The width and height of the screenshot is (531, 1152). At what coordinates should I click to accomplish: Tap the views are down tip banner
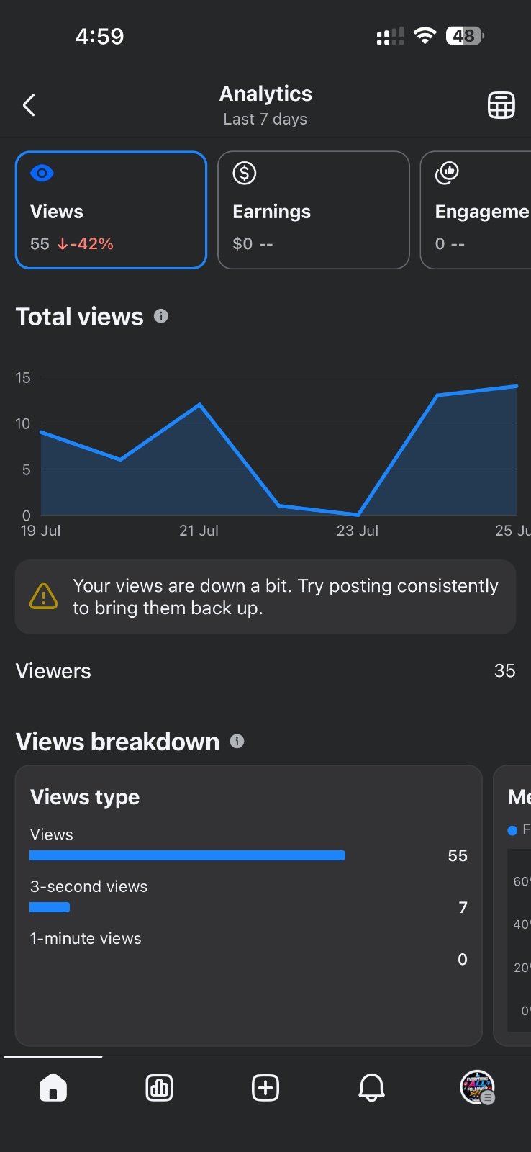click(x=265, y=597)
